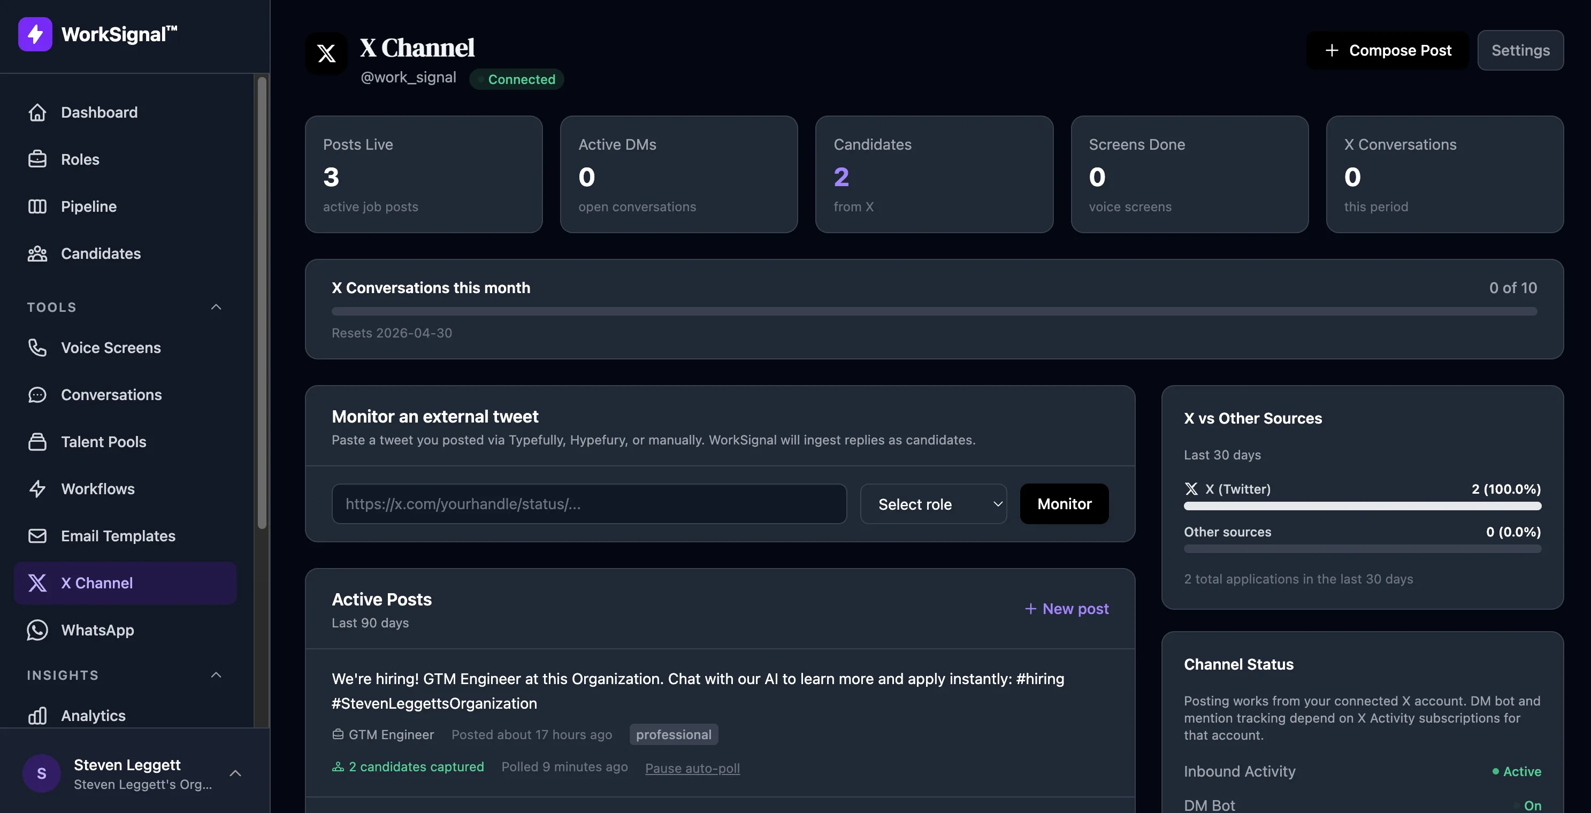Open the Settings button
Viewport: 1591px width, 813px height.
point(1520,51)
